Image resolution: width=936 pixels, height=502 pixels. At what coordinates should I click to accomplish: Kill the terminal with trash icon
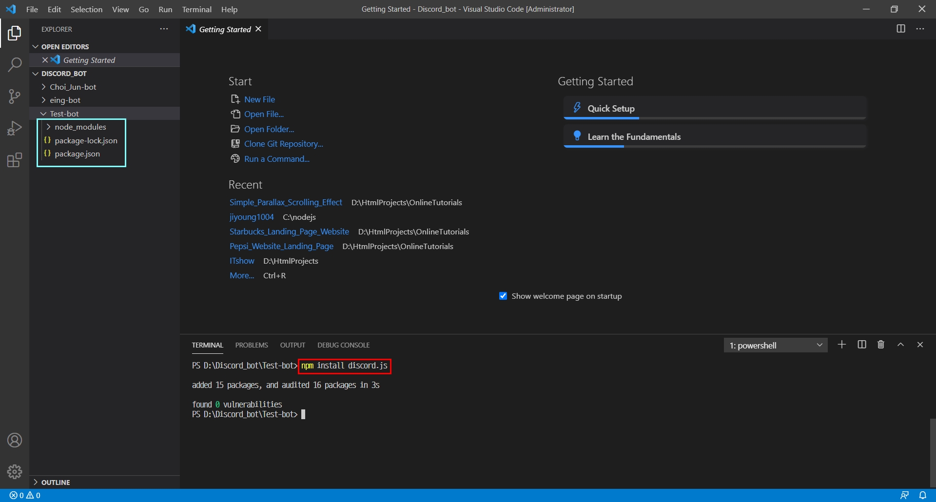pyautogui.click(x=881, y=345)
